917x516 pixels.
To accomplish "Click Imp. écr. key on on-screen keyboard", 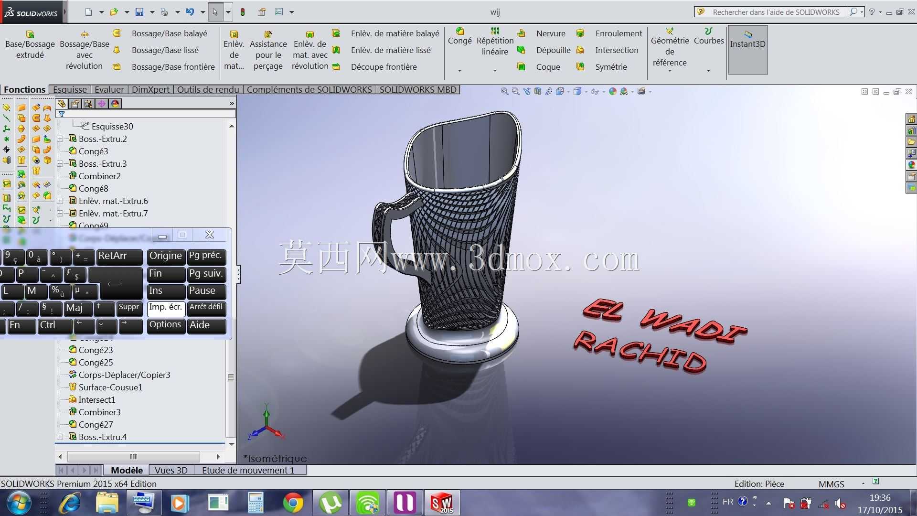I will [166, 308].
